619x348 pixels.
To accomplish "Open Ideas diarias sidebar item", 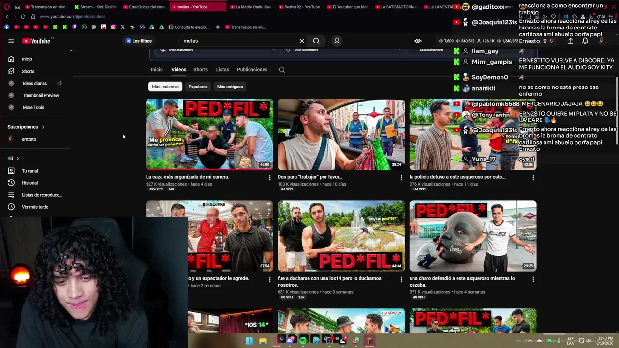I will [x=35, y=83].
